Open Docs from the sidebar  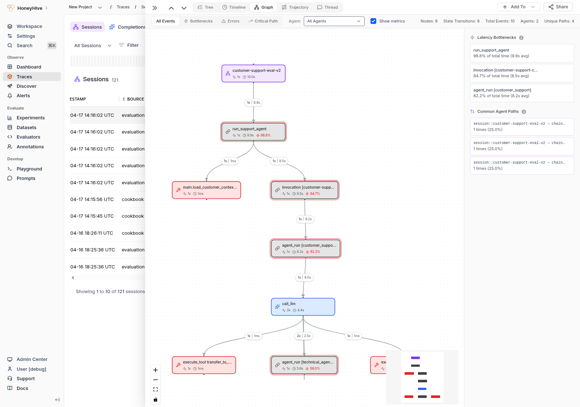(x=22, y=388)
